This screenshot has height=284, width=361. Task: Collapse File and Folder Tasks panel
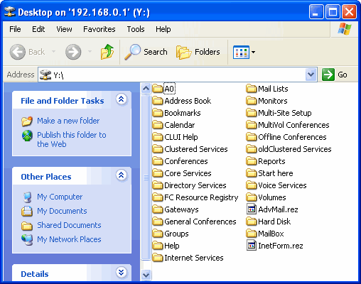(122, 99)
